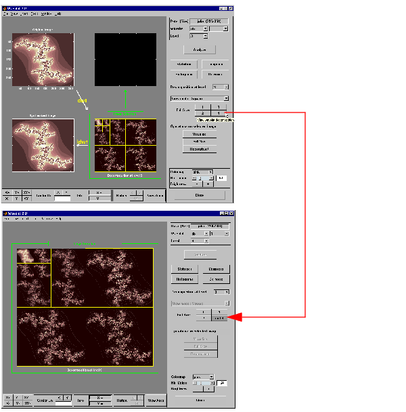
Task: Click the View Axes button in lower window
Action: click(156, 400)
